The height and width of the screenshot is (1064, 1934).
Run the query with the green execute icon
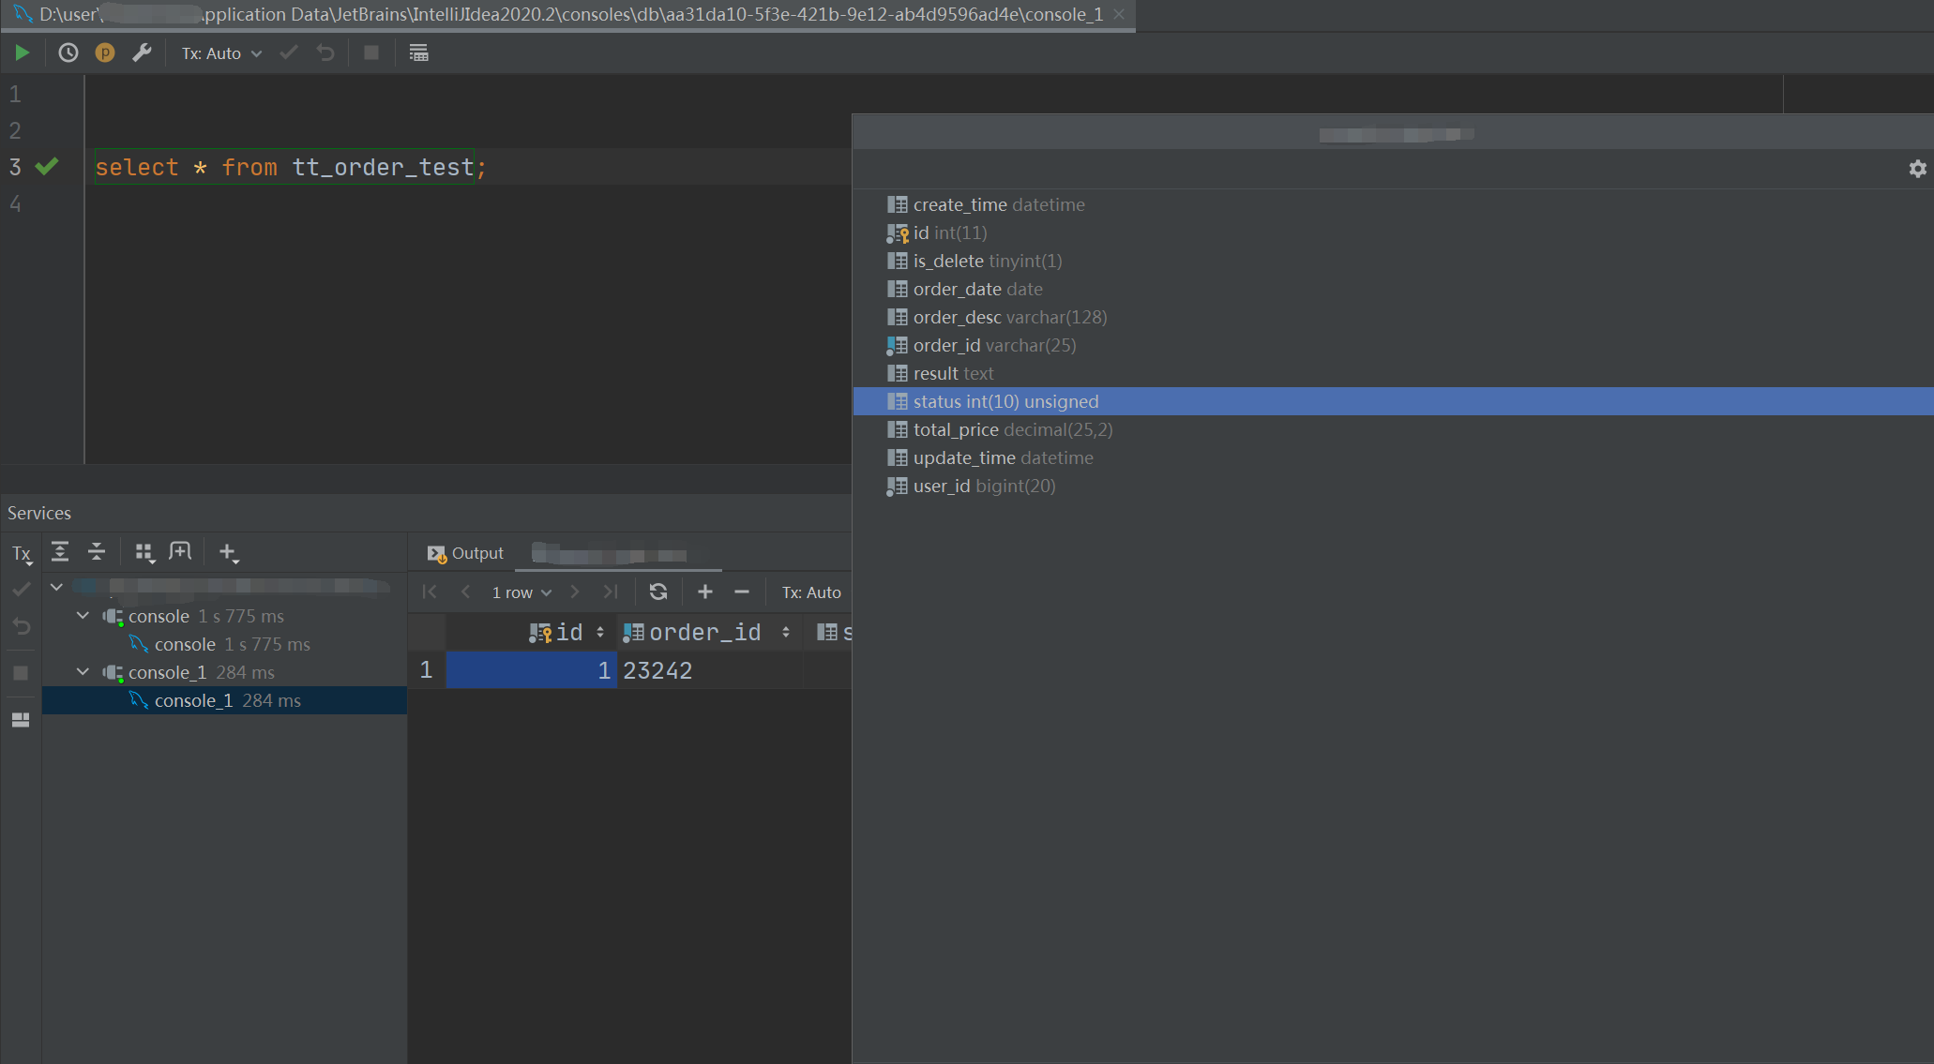pyautogui.click(x=23, y=53)
